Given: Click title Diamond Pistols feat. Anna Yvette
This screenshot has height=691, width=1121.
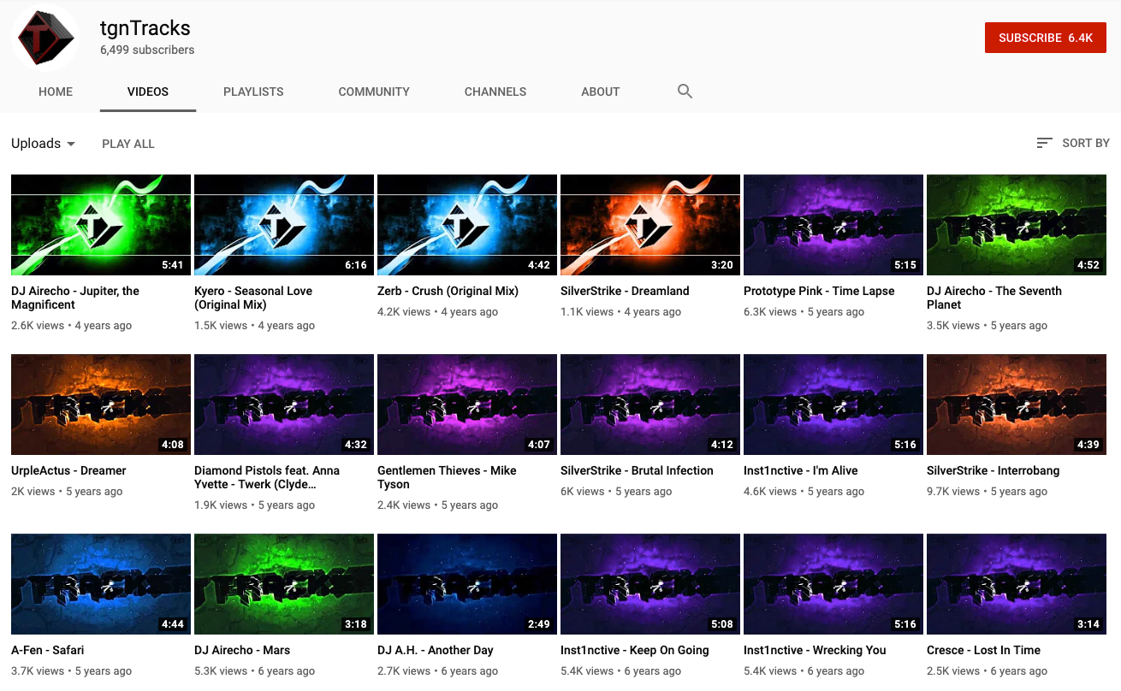Looking at the screenshot, I should click(267, 477).
